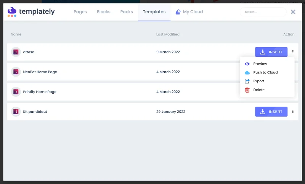
Task: Click the NeoBot Home Page name
Action: (40, 72)
